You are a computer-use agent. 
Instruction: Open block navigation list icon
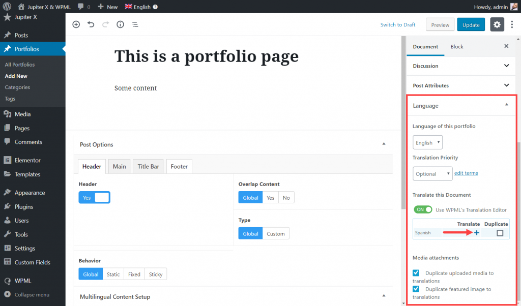point(135,24)
